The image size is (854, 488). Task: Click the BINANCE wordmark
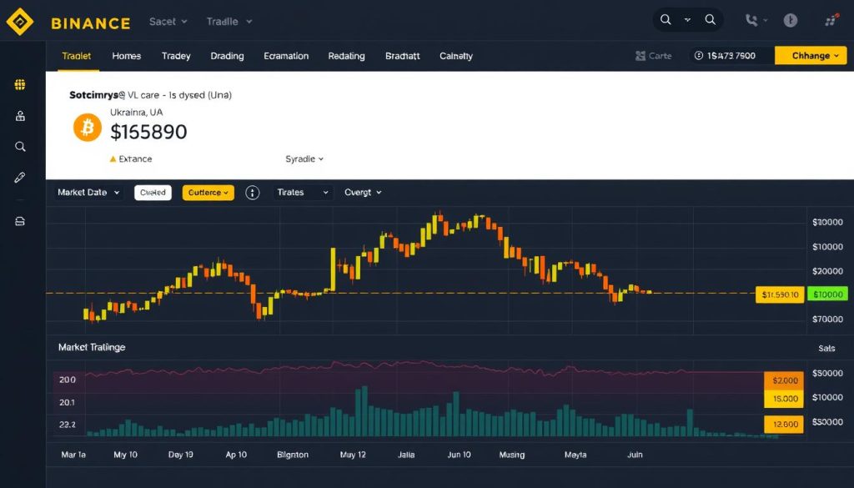(91, 23)
